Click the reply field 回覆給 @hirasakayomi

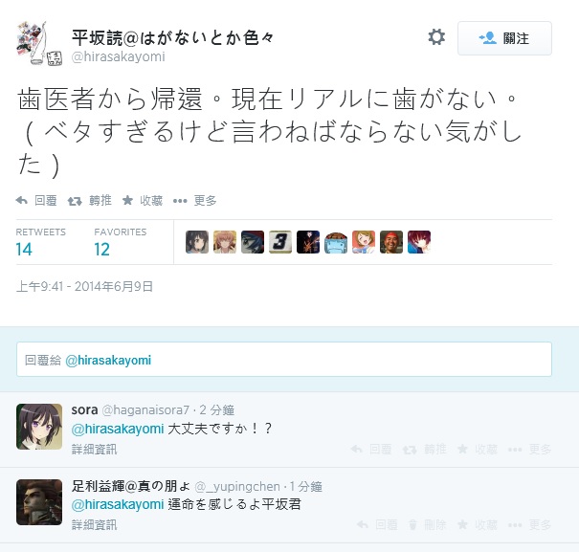tap(284, 360)
